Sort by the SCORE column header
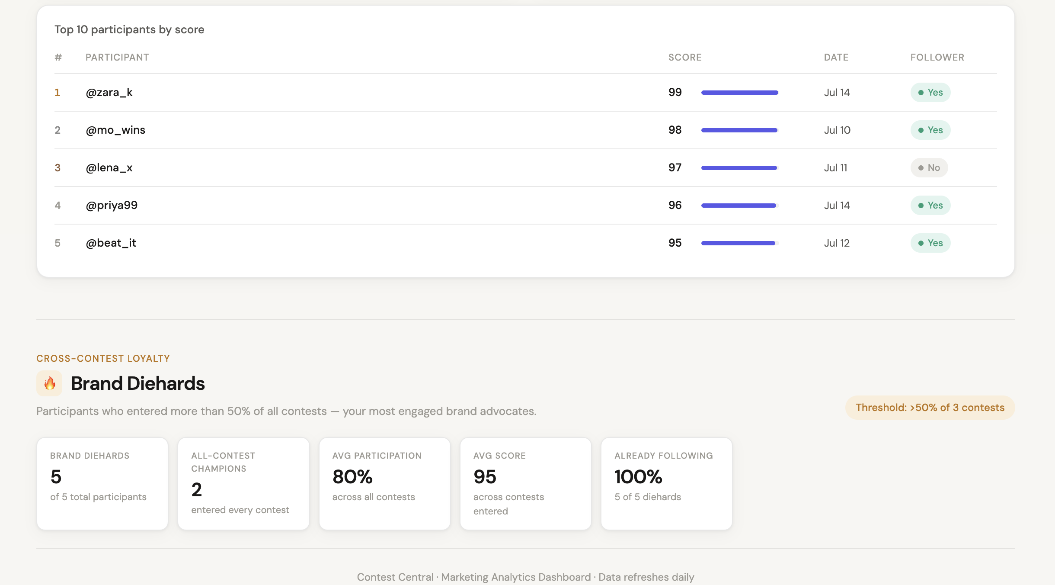Screen dimensions: 1055x585 (685, 57)
